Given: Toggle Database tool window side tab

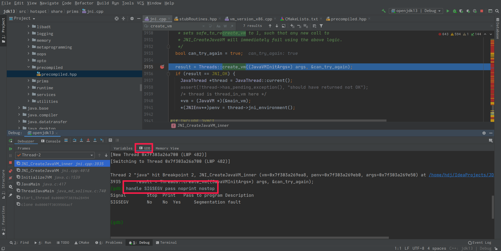Looking at the screenshot, I should pyautogui.click(x=498, y=29).
